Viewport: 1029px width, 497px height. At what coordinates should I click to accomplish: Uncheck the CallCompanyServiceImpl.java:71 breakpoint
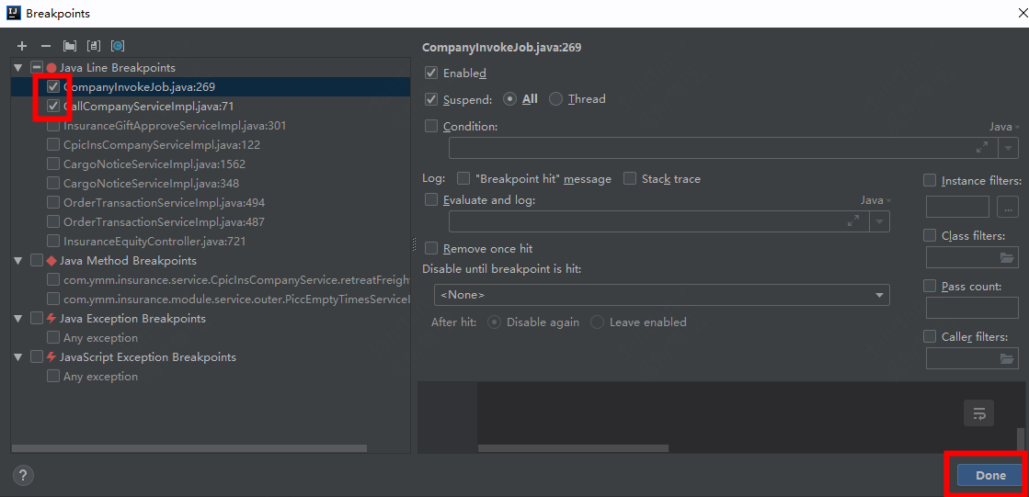click(x=53, y=106)
